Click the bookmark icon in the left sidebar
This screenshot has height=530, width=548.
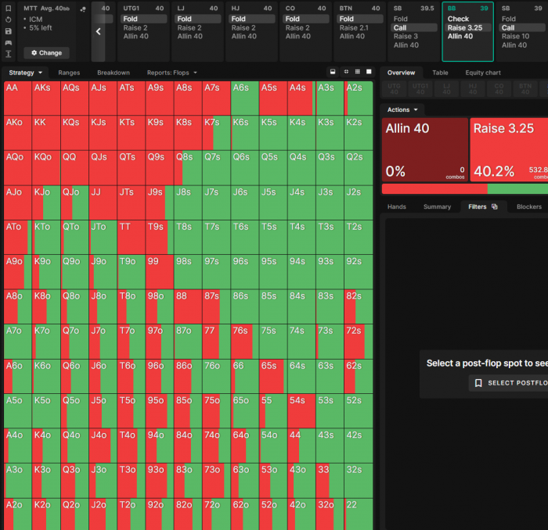pyautogui.click(x=9, y=8)
